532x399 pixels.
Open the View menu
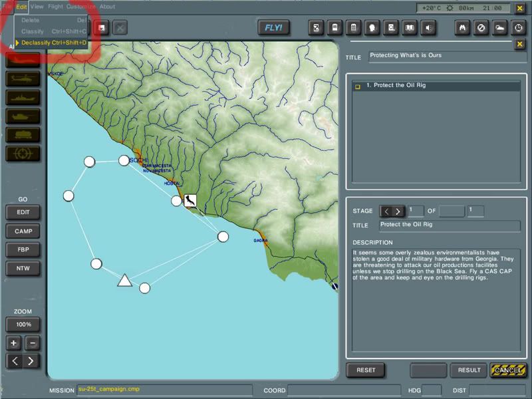37,7
